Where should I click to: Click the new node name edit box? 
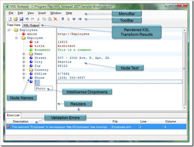click(x=37, y=83)
